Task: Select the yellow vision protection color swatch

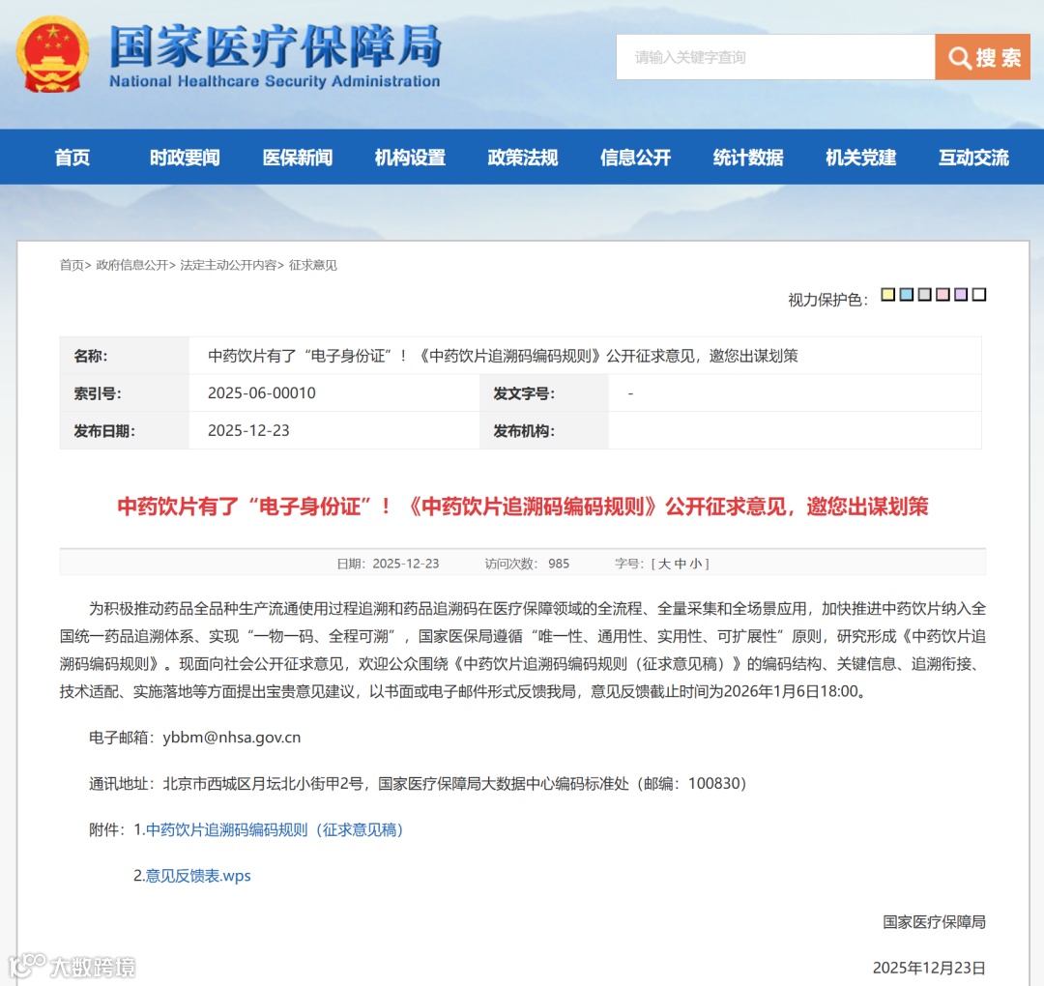Action: click(887, 294)
